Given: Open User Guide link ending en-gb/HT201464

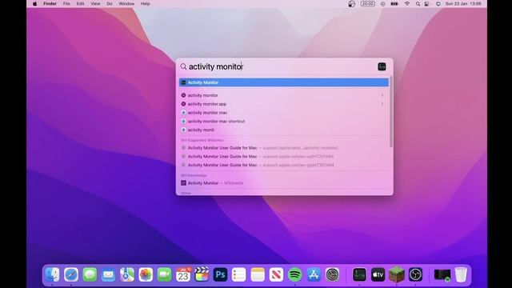Looking at the screenshot, I should pos(284,166).
